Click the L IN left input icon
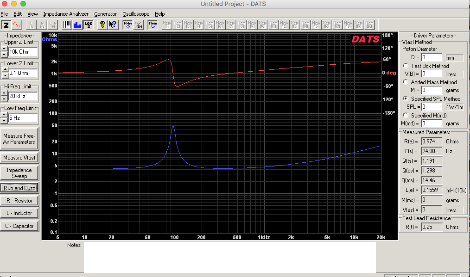This screenshot has height=277, width=470. [32, 25]
